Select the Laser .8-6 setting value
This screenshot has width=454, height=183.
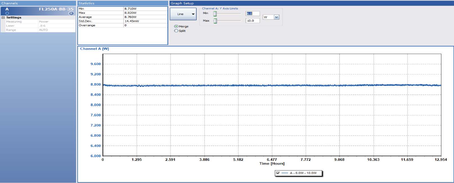coord(56,26)
